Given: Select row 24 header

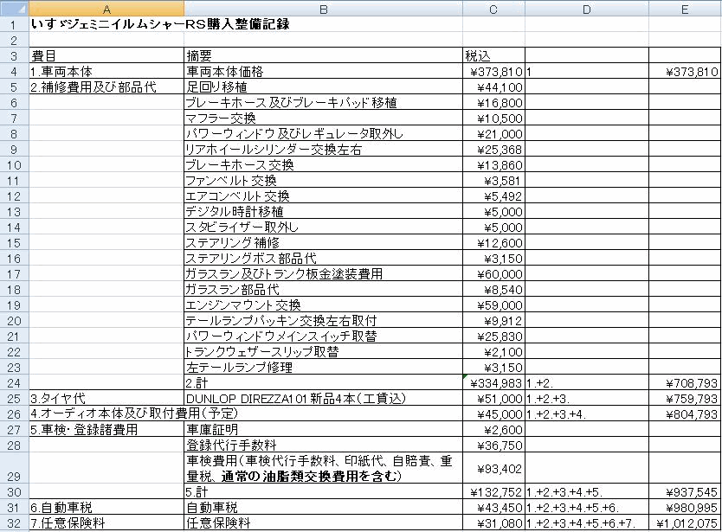Looking at the screenshot, I should coord(14,382).
